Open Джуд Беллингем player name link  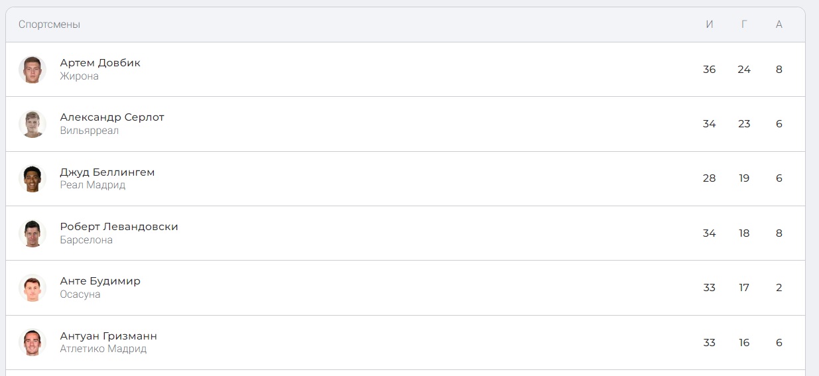(107, 172)
